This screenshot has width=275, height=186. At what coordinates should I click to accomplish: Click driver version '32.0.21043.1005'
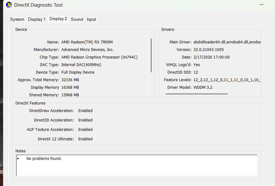click(x=209, y=50)
